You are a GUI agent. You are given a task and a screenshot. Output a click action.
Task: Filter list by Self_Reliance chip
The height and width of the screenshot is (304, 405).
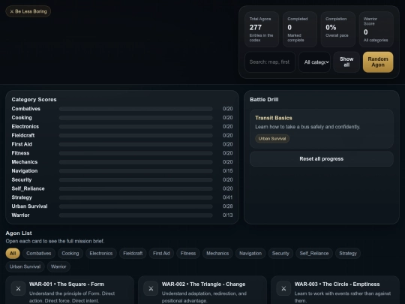pos(314,254)
